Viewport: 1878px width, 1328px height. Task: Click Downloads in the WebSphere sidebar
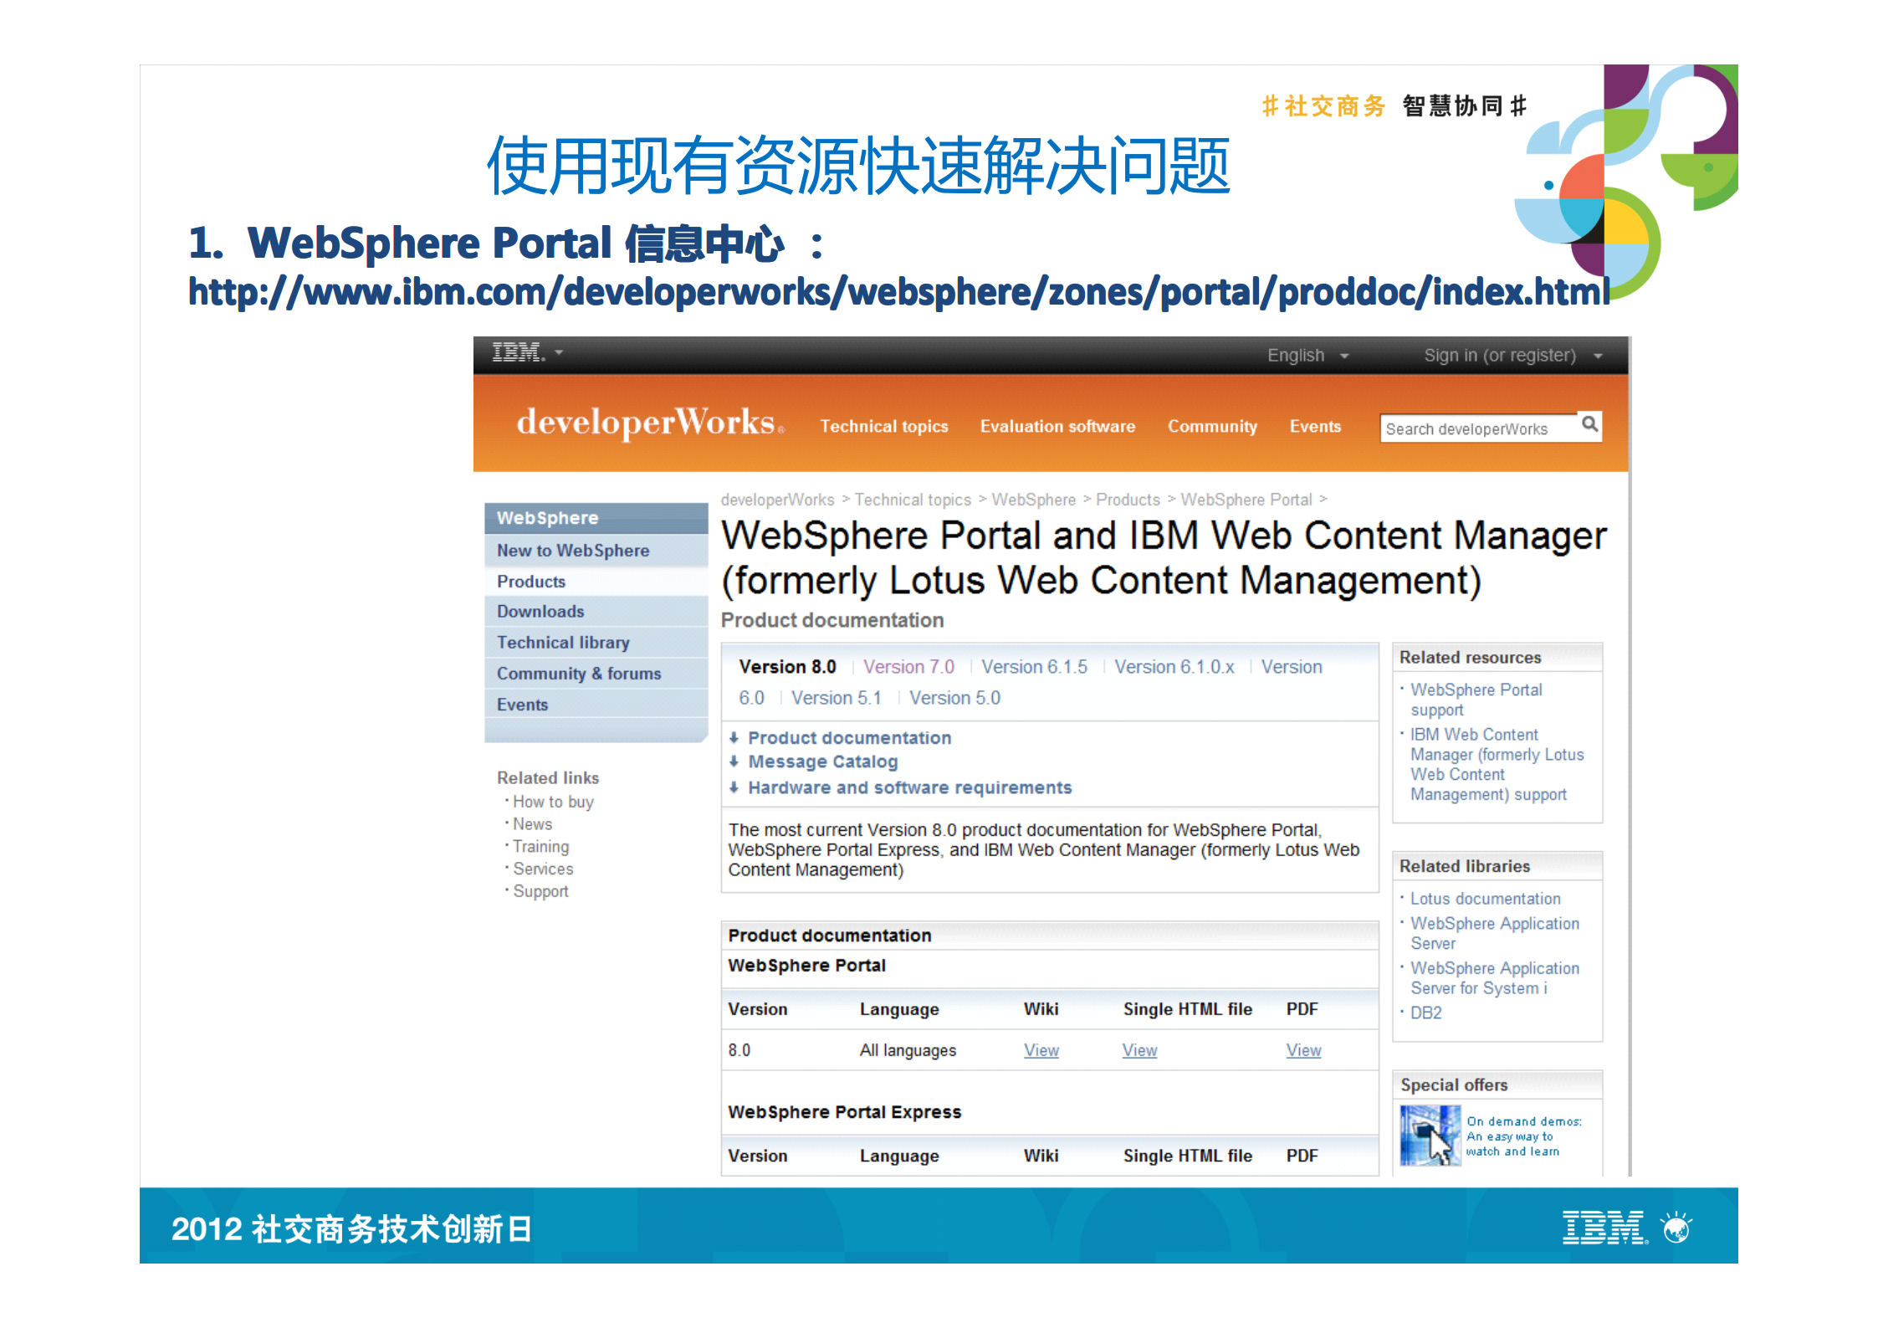540,611
